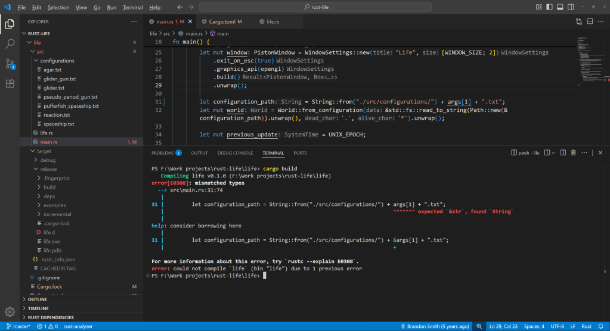Open the Problems panel tab

(x=166, y=153)
